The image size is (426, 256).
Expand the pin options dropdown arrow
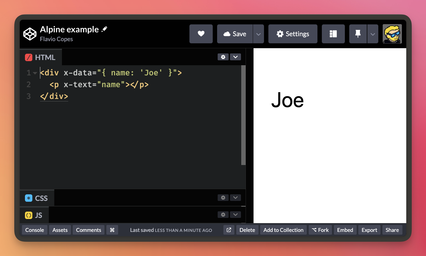(373, 34)
